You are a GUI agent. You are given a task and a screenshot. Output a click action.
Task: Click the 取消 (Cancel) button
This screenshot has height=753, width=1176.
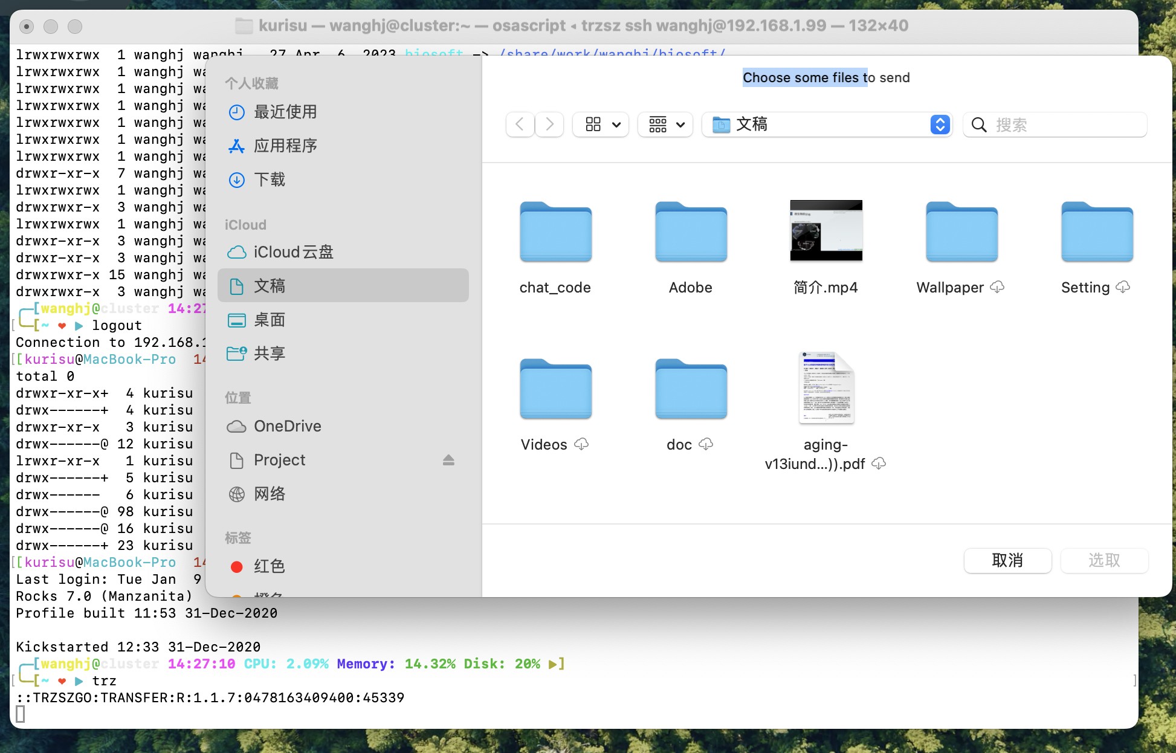pyautogui.click(x=1007, y=560)
